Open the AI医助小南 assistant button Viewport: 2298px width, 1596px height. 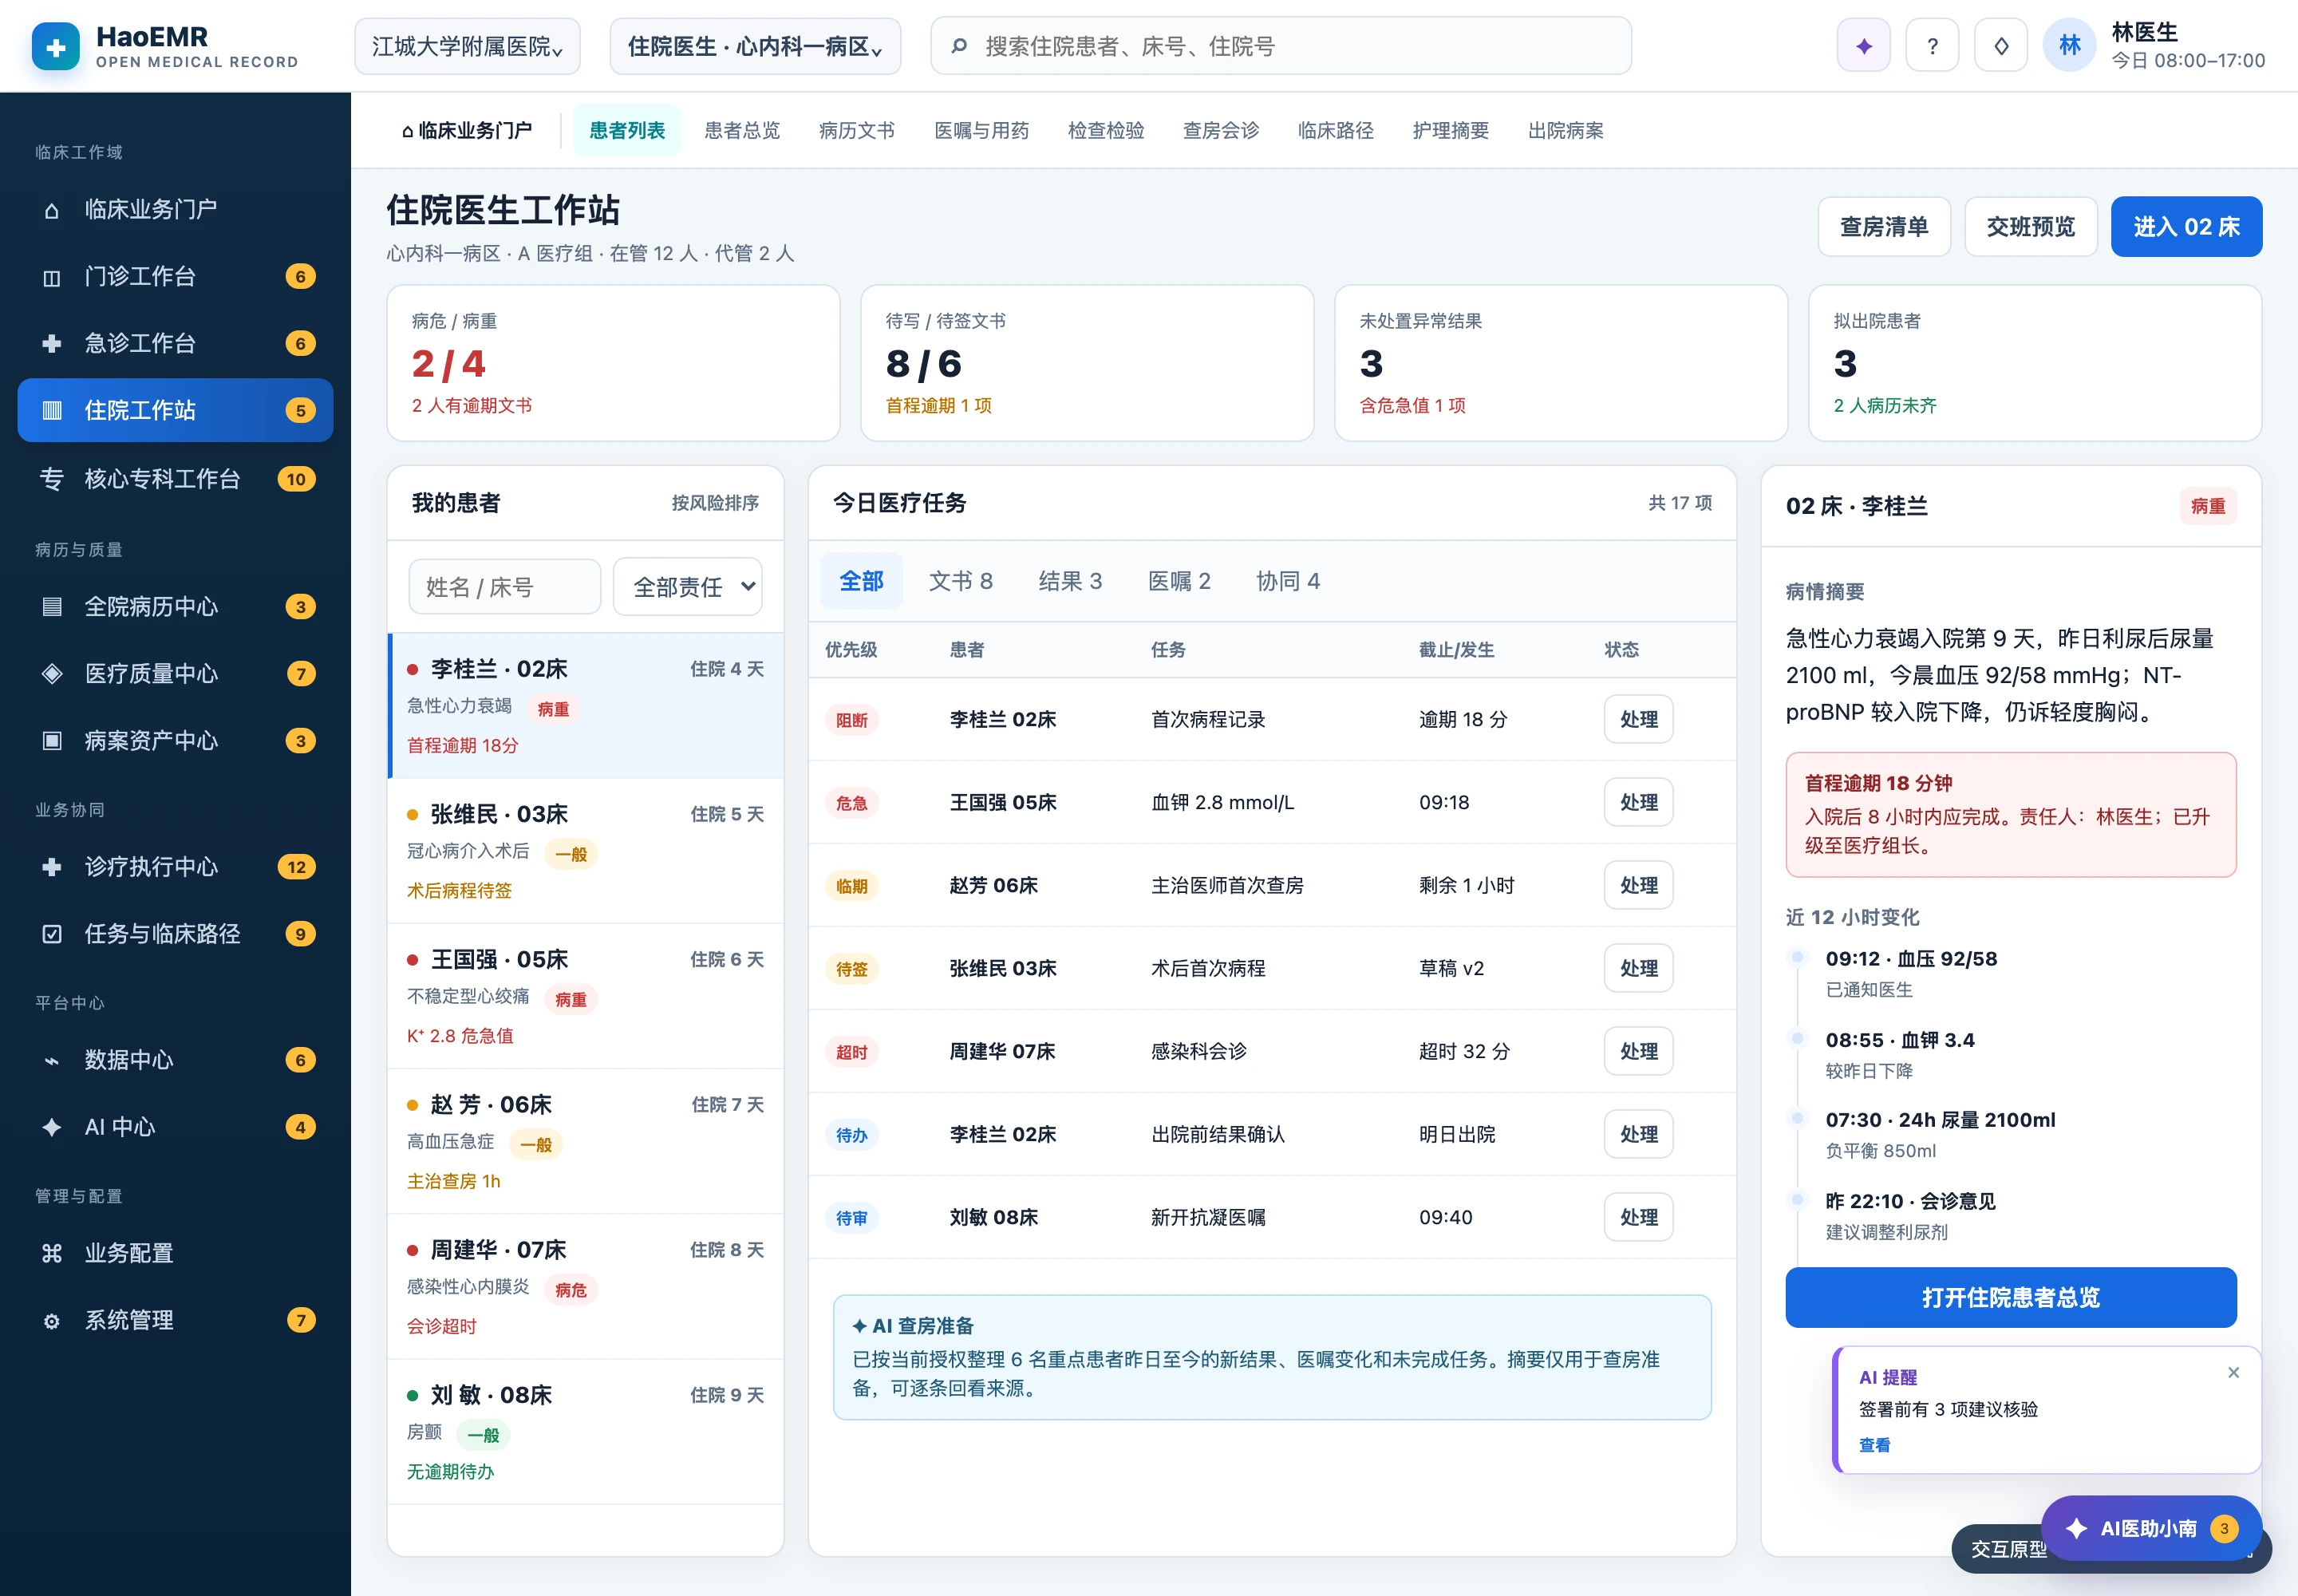tap(2152, 1528)
